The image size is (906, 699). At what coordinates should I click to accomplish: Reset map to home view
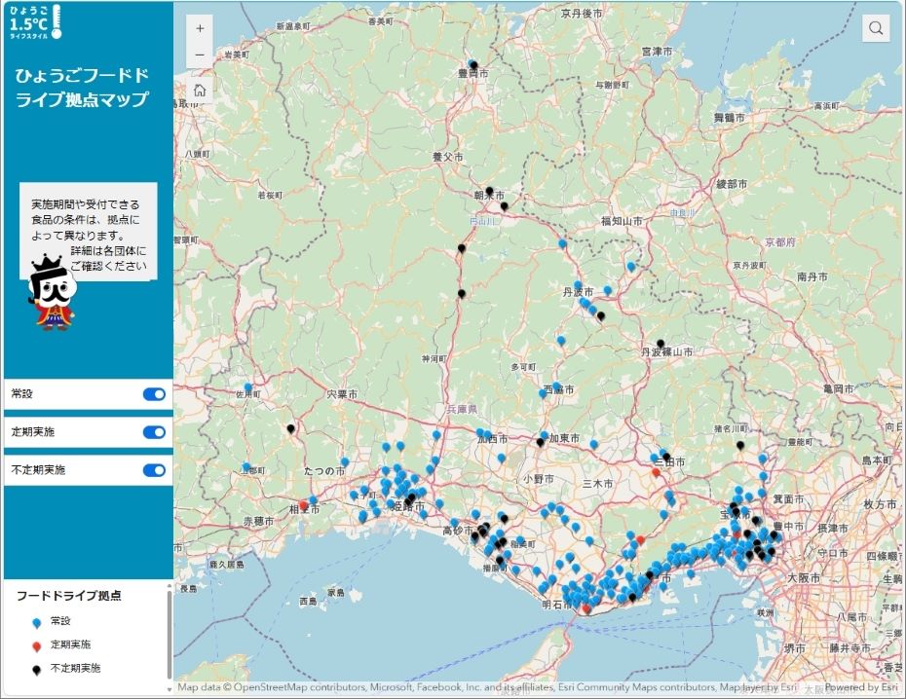point(200,90)
